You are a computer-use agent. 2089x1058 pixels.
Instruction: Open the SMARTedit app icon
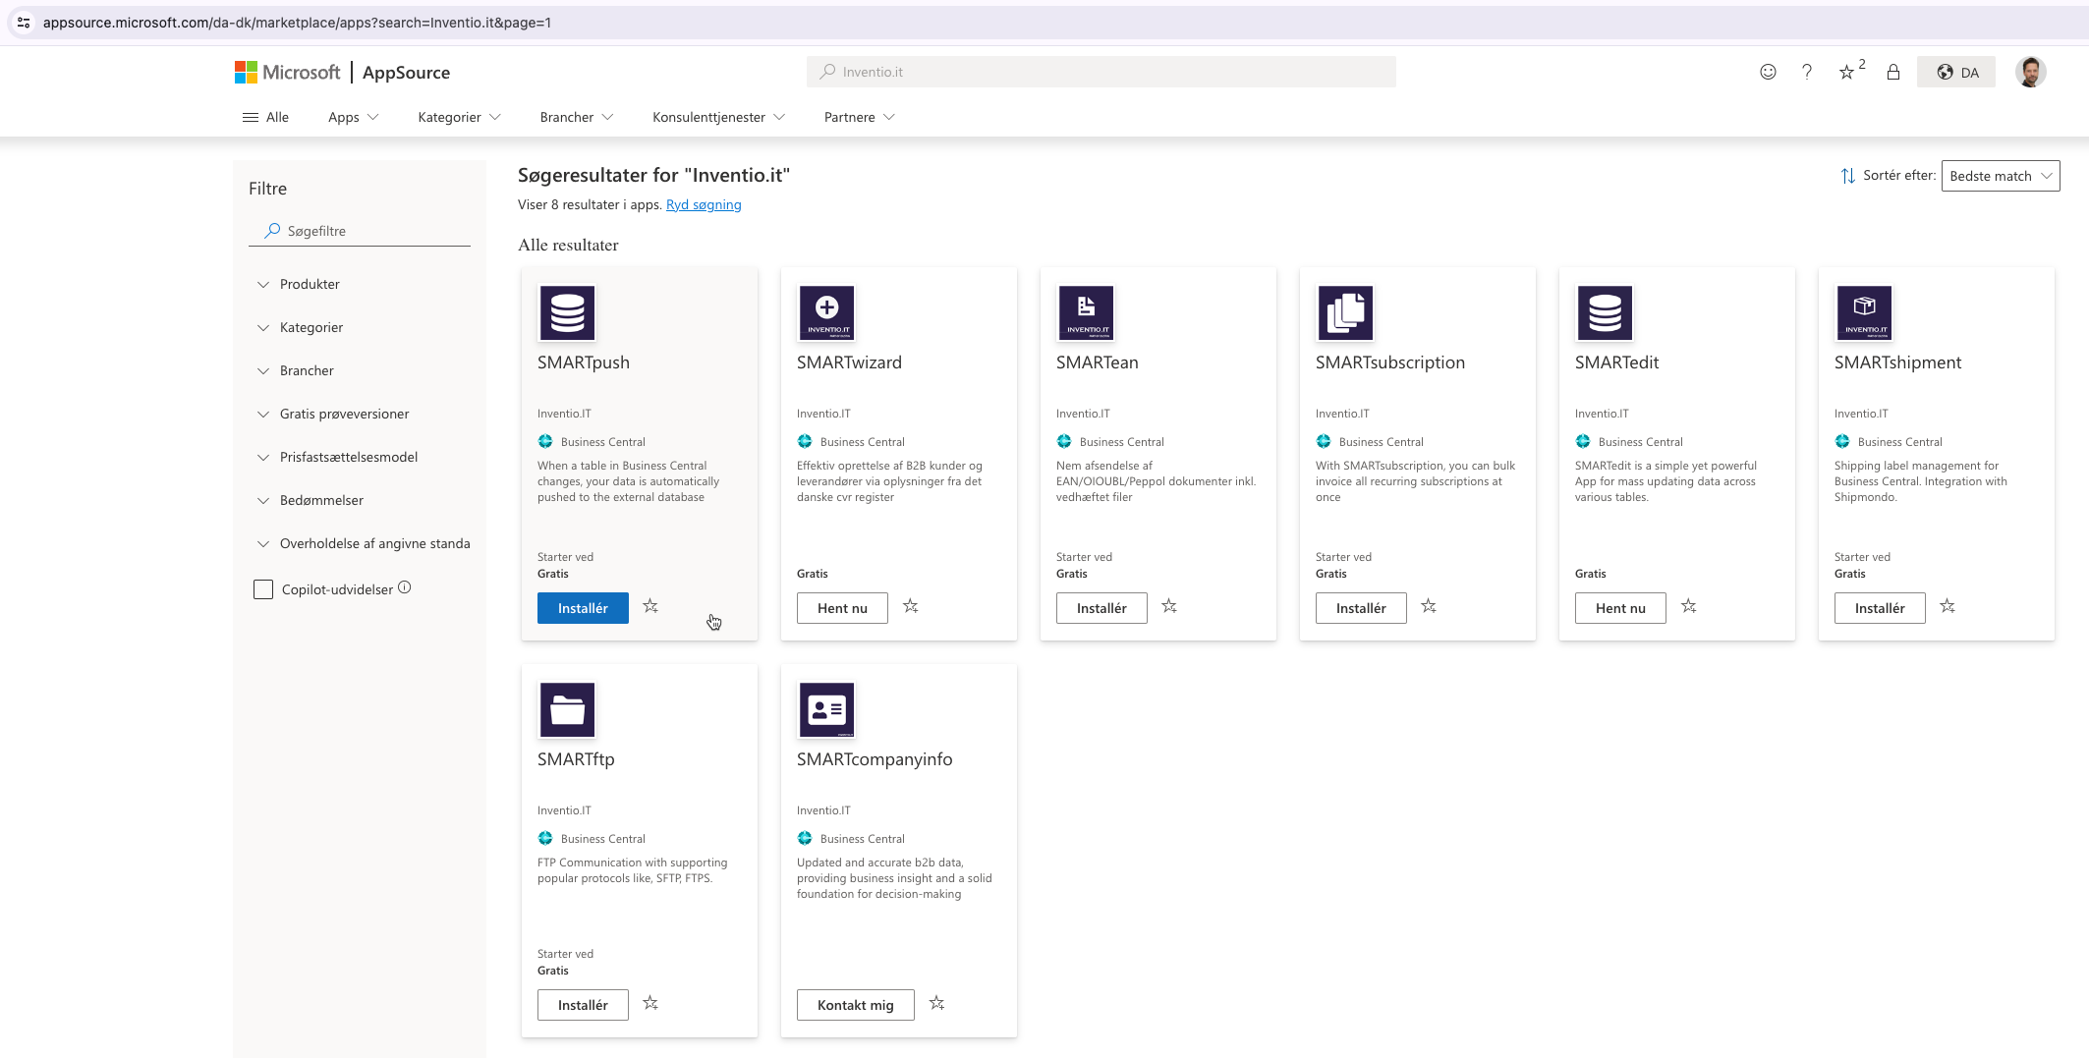pyautogui.click(x=1605, y=312)
